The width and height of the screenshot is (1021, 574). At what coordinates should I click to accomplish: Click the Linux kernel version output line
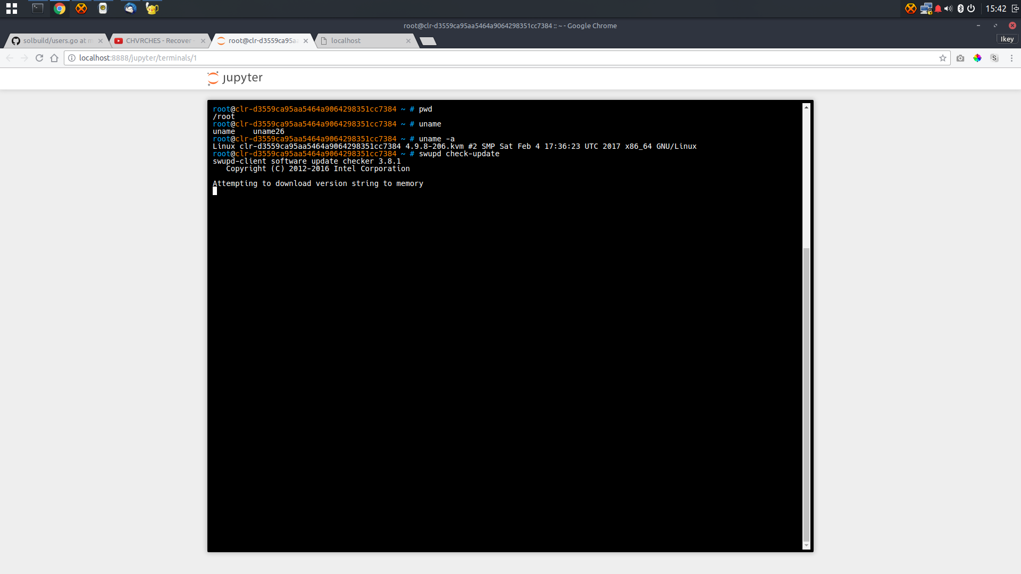(455, 146)
